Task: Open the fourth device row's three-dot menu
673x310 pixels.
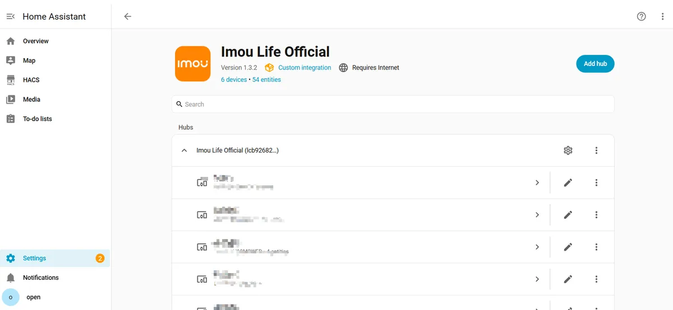Action: (x=596, y=279)
